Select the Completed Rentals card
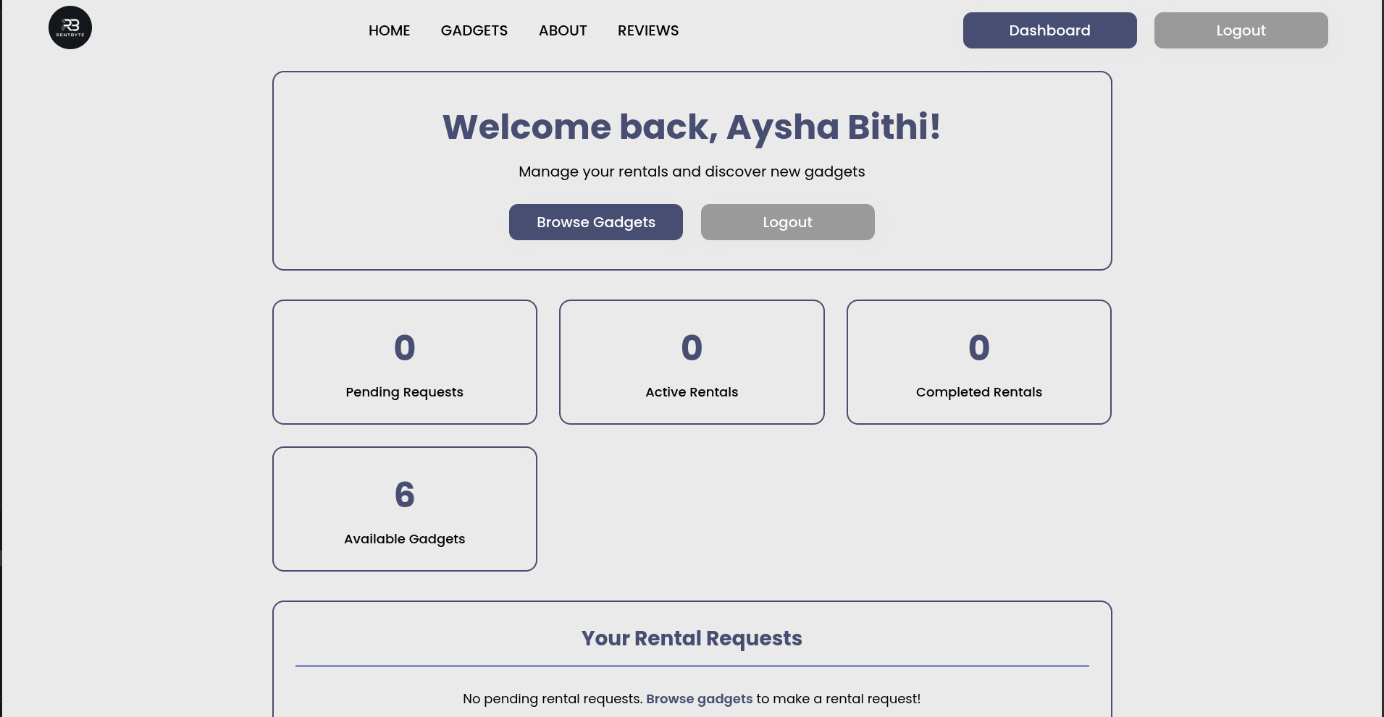This screenshot has width=1384, height=717. [978, 362]
